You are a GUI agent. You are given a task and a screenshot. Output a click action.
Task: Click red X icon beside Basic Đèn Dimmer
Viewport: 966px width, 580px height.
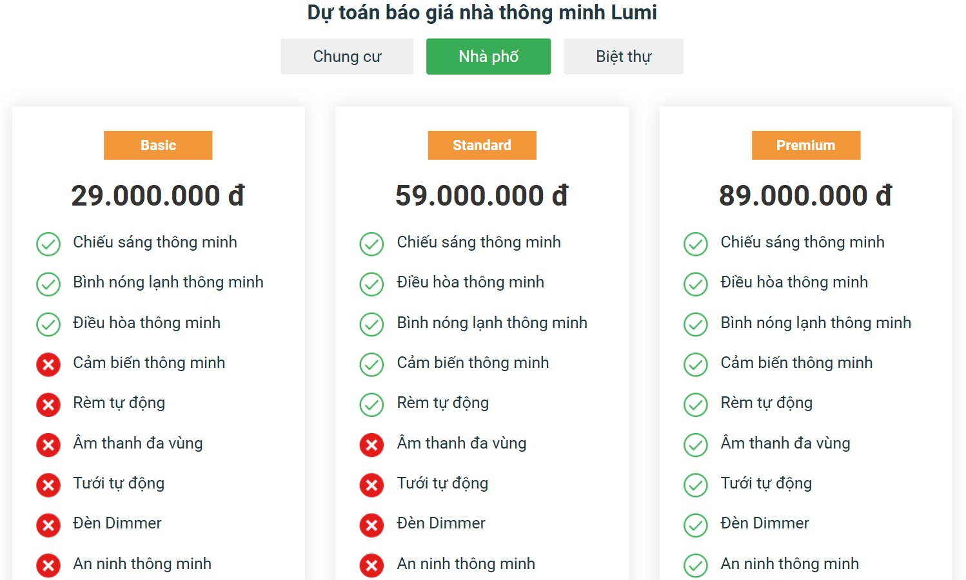pos(48,525)
